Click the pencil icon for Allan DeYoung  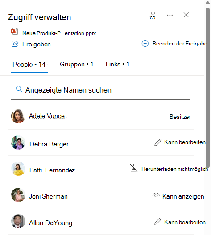click(158, 221)
